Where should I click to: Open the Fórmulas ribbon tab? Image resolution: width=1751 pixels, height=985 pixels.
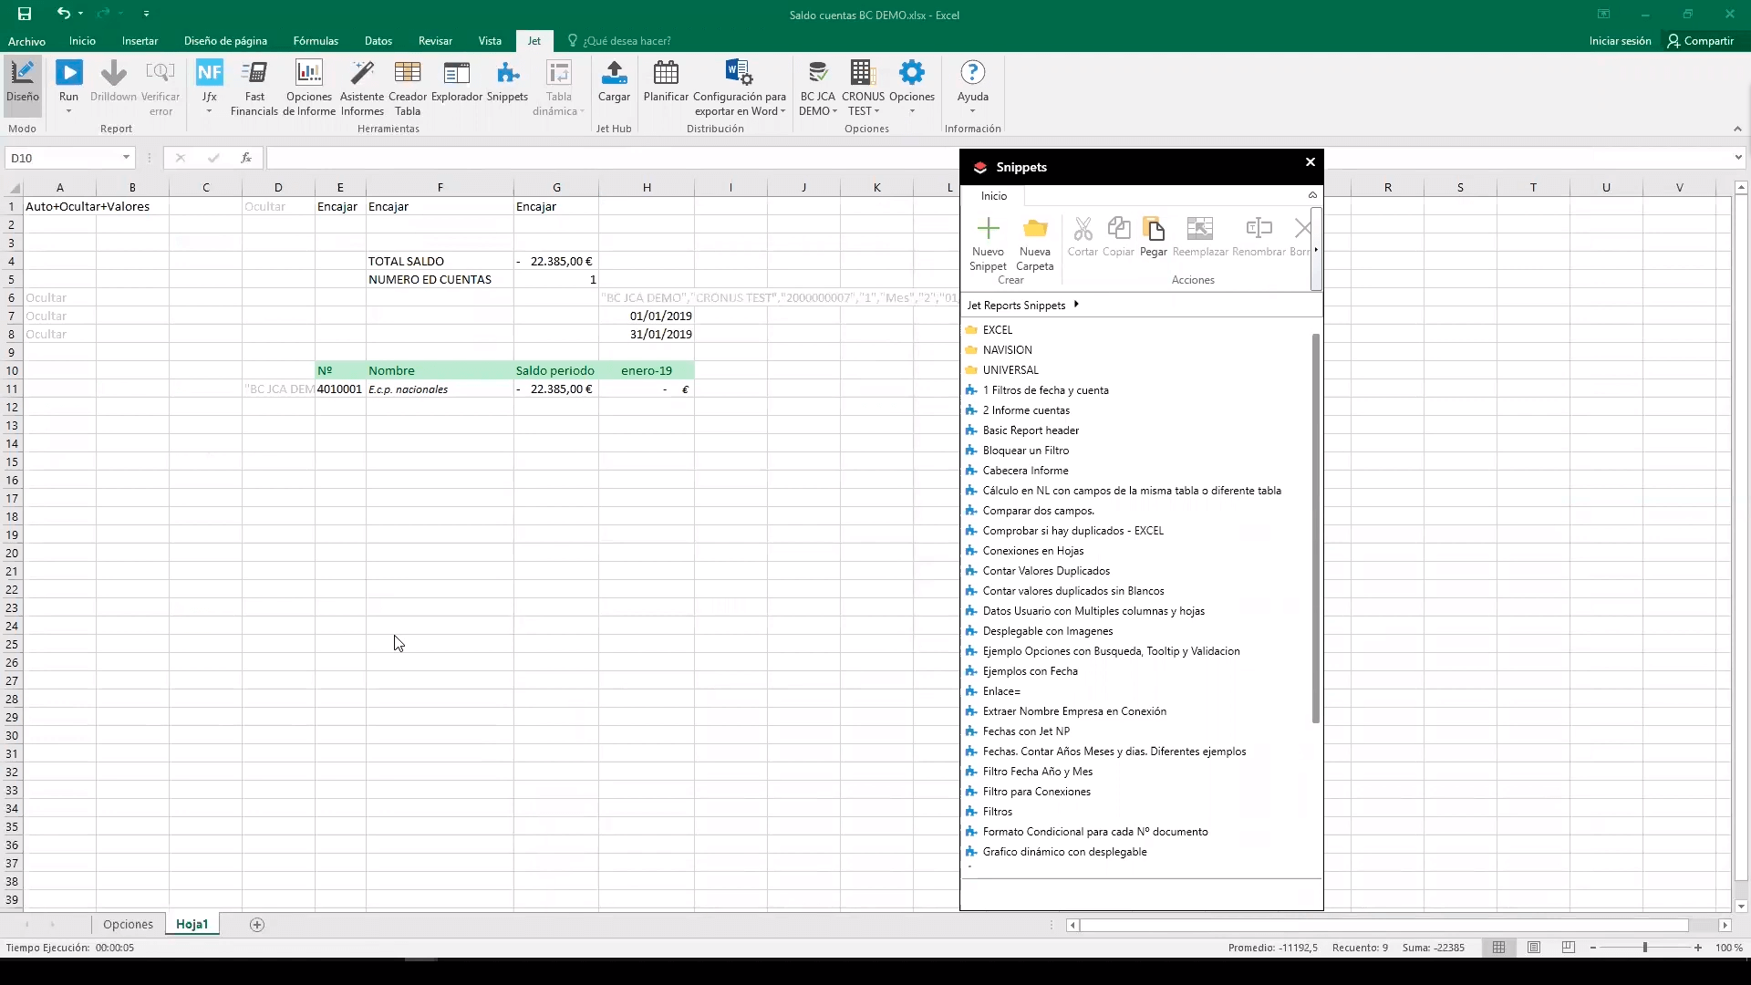[x=316, y=41]
